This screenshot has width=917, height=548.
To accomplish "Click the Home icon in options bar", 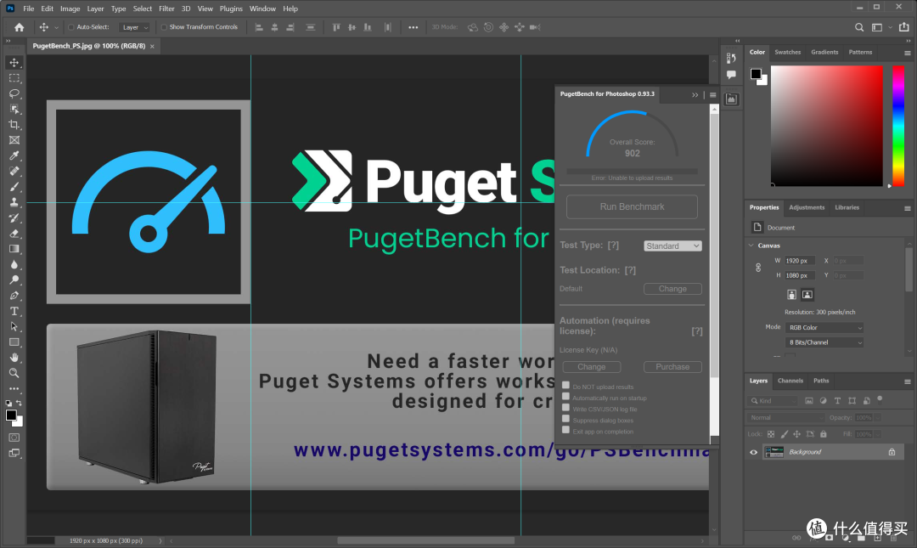I will (x=20, y=27).
